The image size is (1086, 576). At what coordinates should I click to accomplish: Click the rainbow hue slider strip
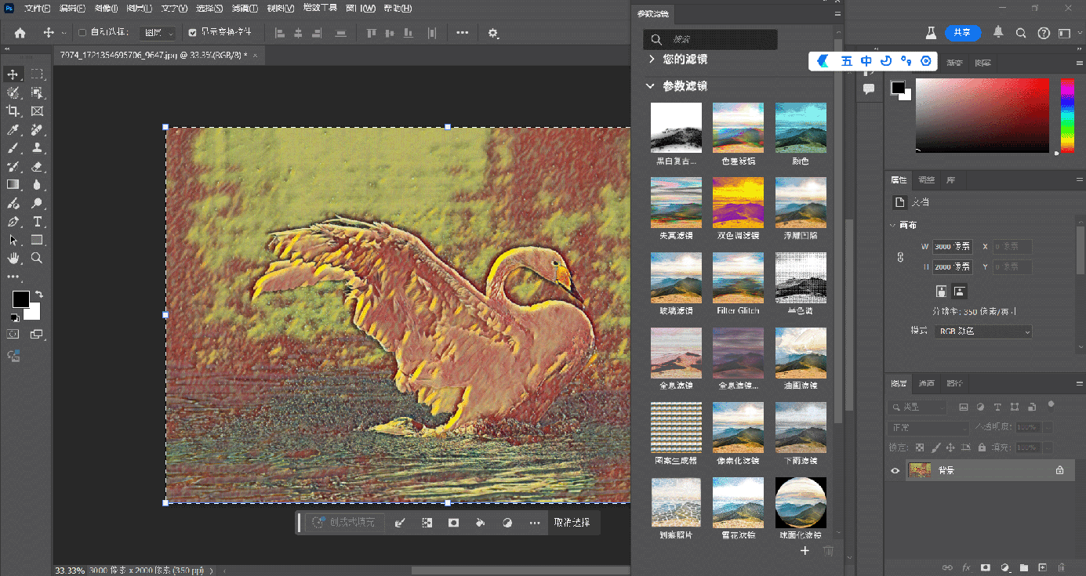[1067, 116]
